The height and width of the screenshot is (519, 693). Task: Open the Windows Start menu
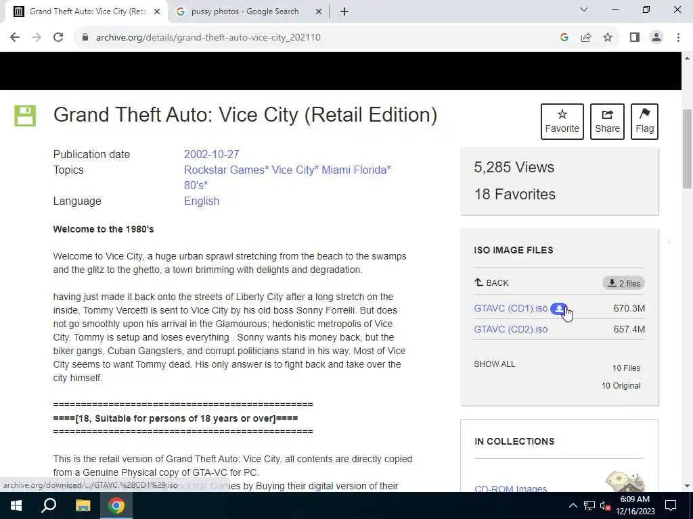click(x=16, y=505)
